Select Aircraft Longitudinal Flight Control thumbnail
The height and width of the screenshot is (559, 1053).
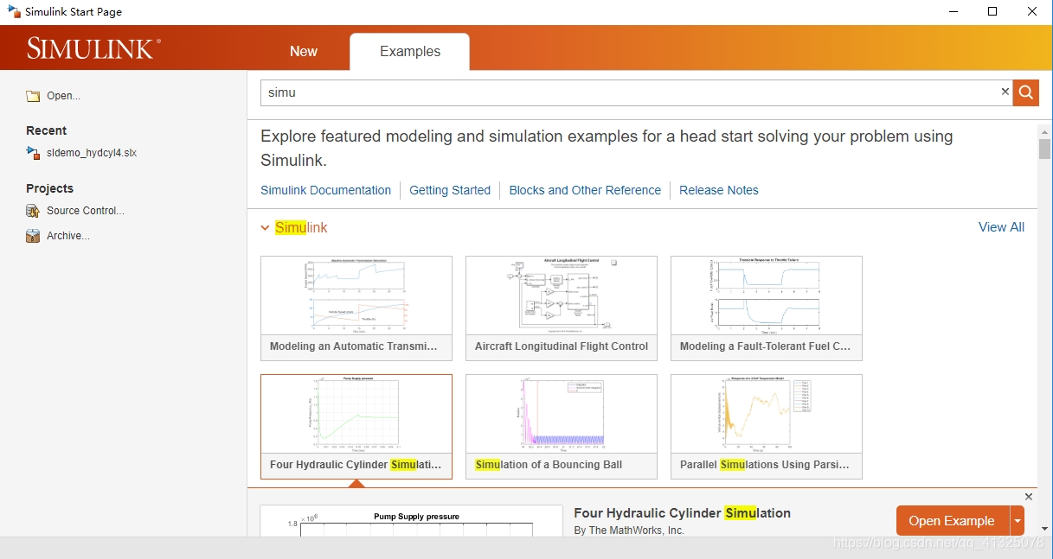(x=562, y=308)
